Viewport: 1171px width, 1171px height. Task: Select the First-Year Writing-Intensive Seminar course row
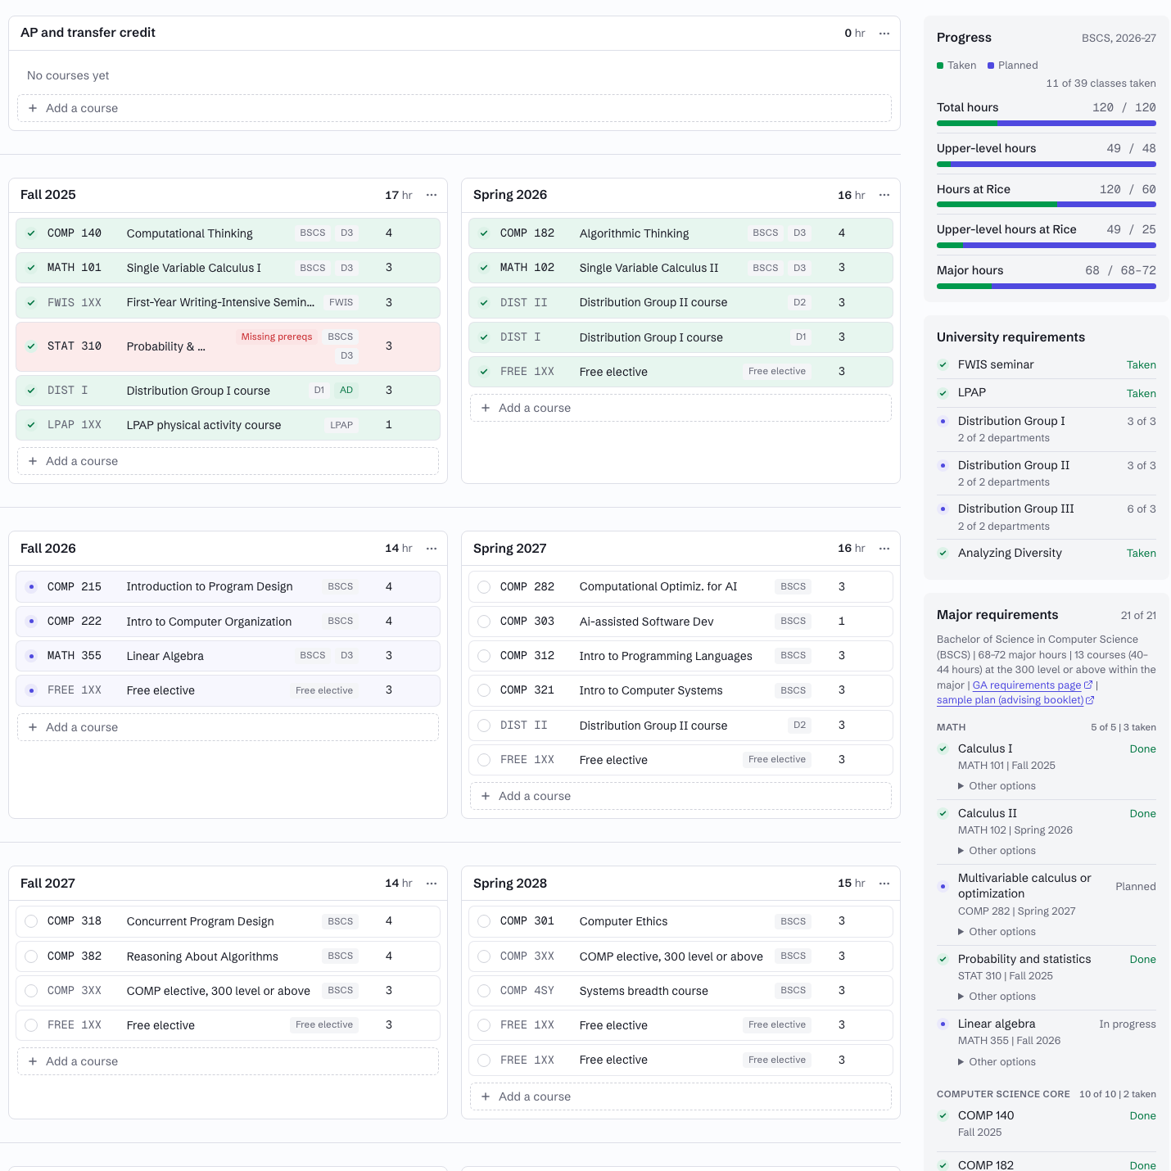point(228,303)
